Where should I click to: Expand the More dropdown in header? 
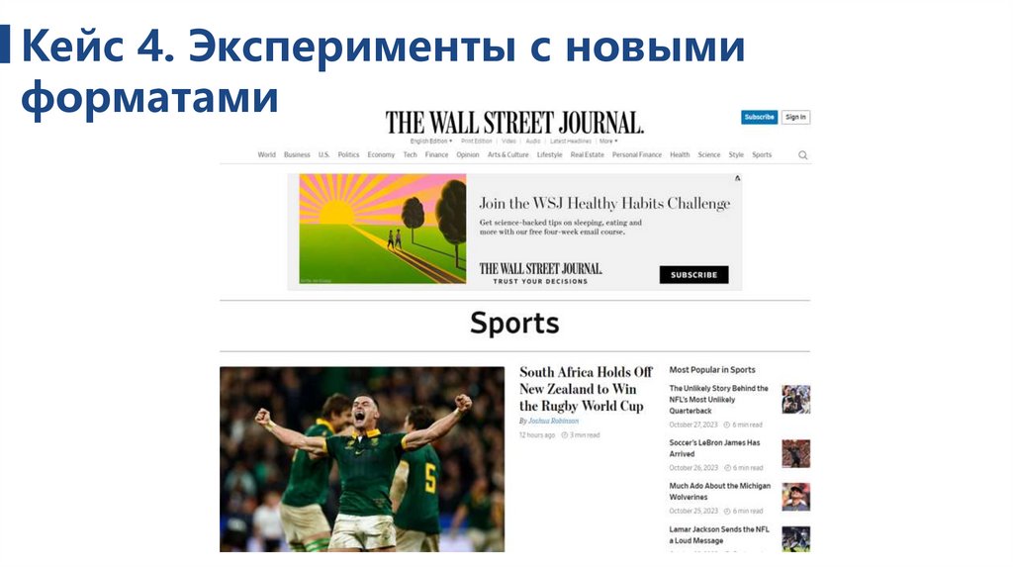coord(608,141)
